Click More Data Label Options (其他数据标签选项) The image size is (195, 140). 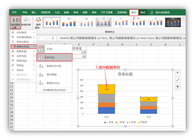click(55, 90)
